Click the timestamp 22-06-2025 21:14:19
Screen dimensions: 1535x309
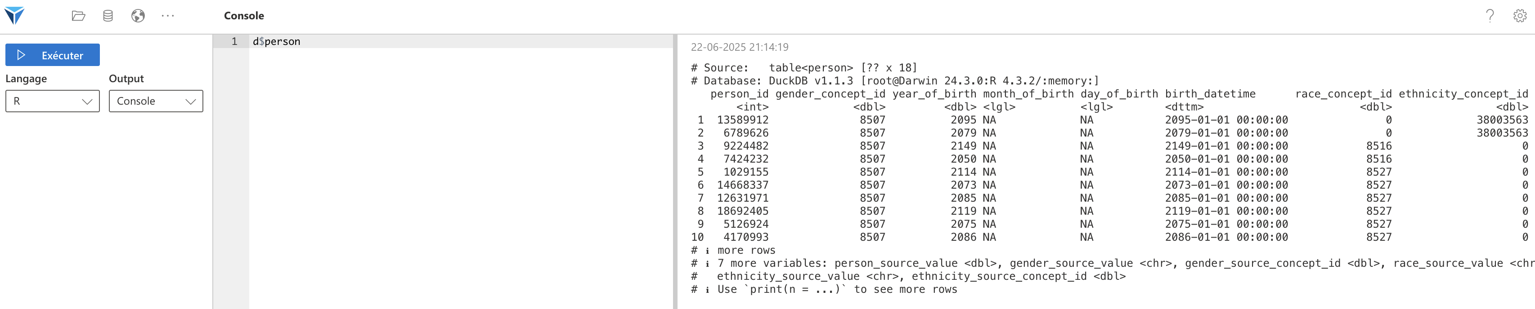740,47
